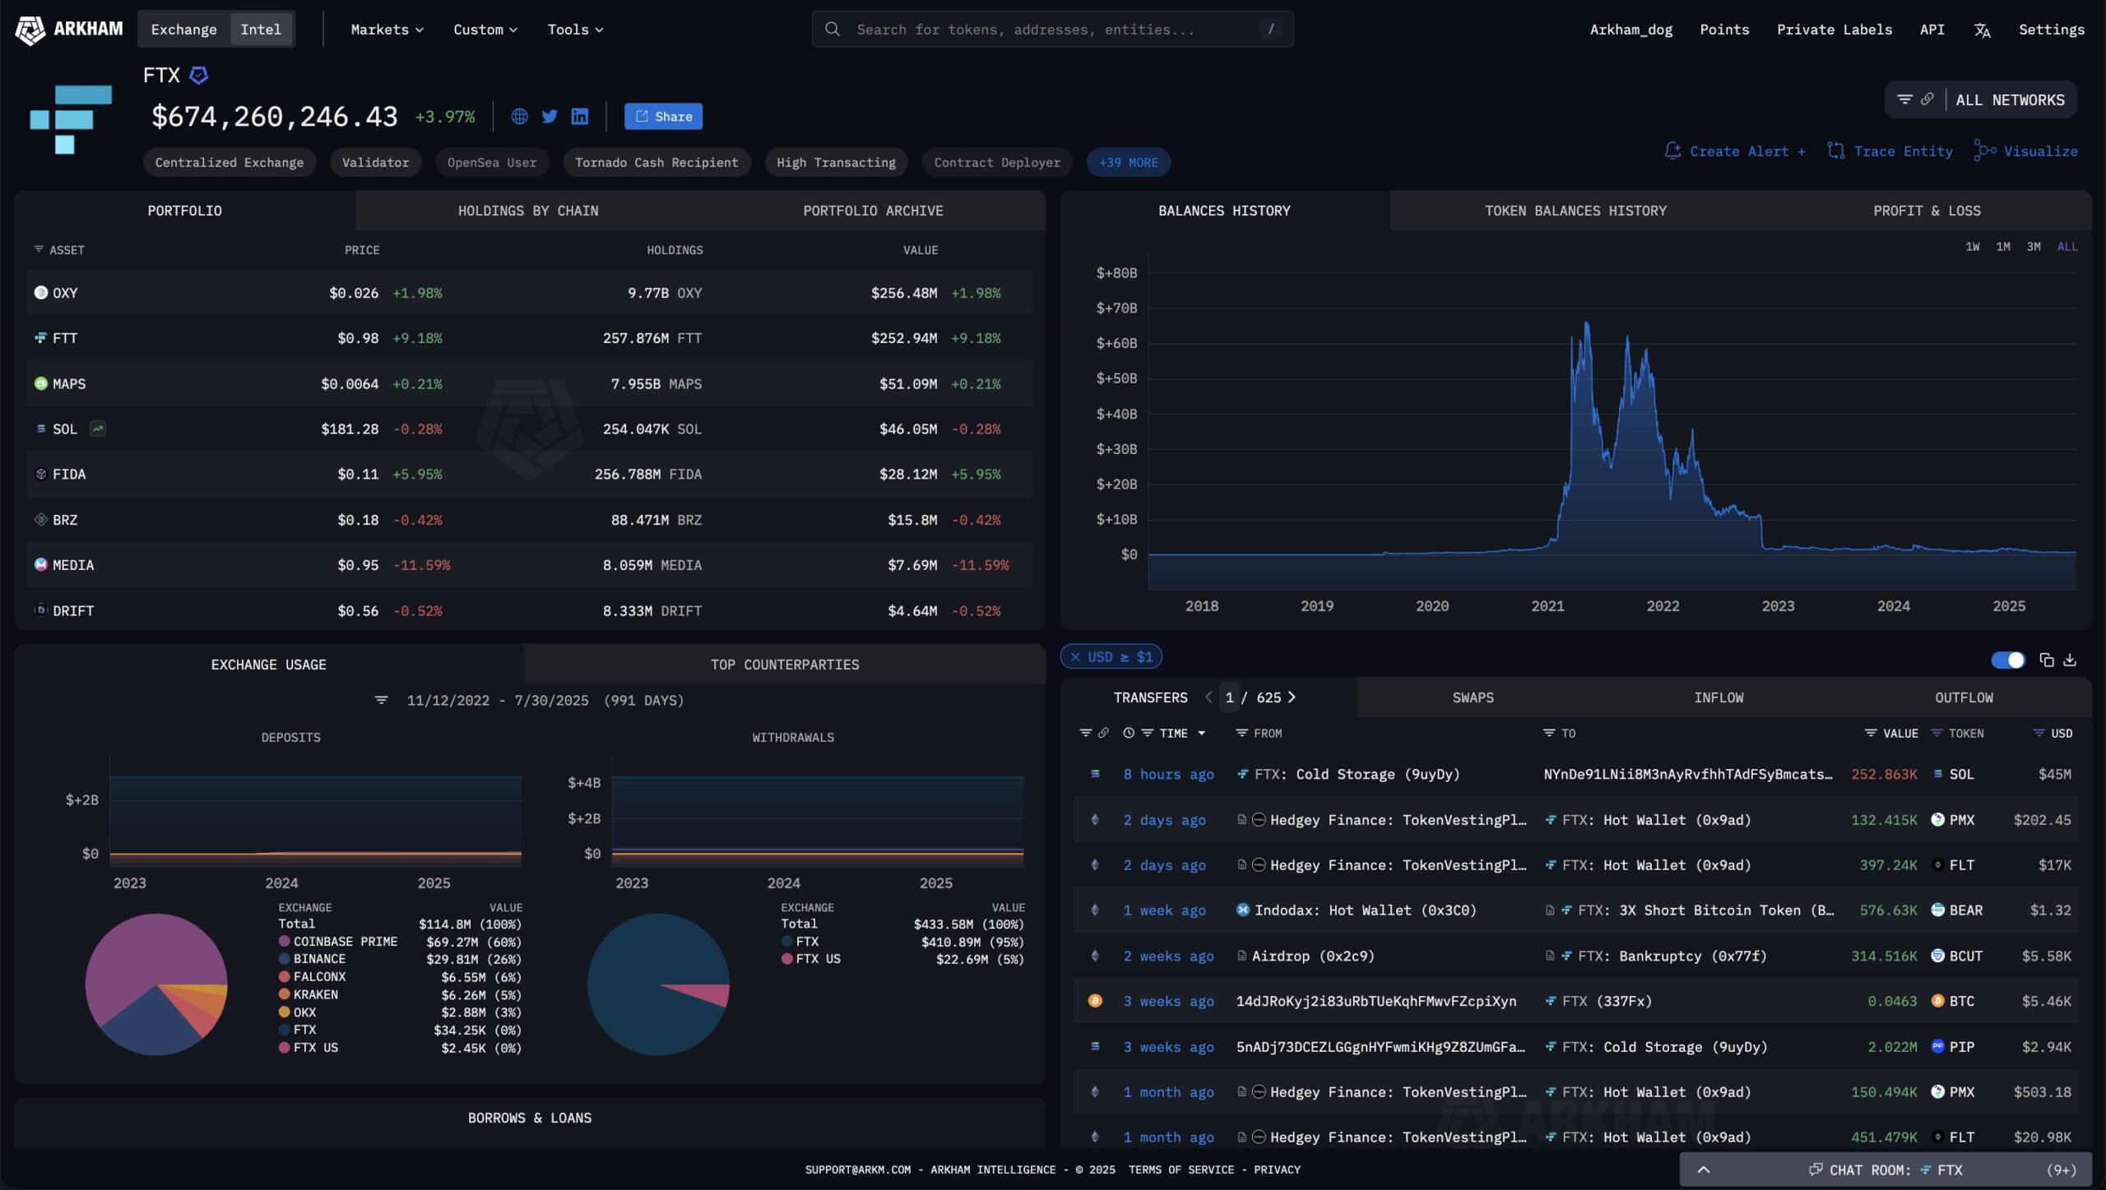Click the USD column filter icon

2039,733
